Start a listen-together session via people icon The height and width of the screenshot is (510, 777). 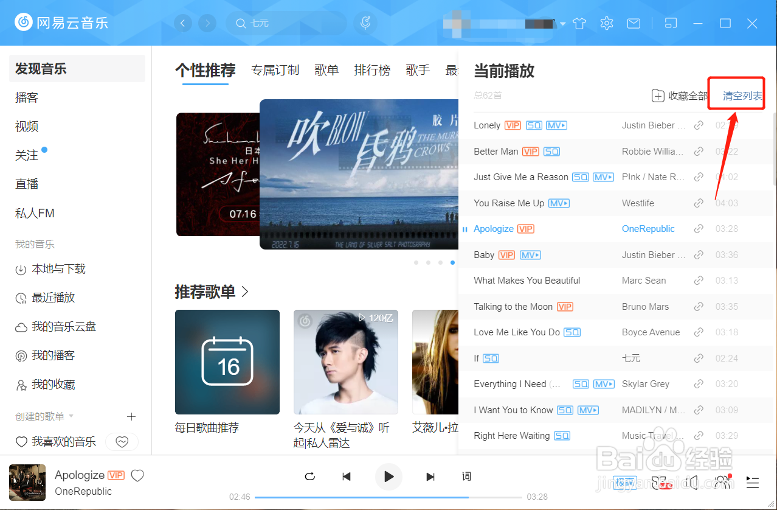tap(722, 482)
